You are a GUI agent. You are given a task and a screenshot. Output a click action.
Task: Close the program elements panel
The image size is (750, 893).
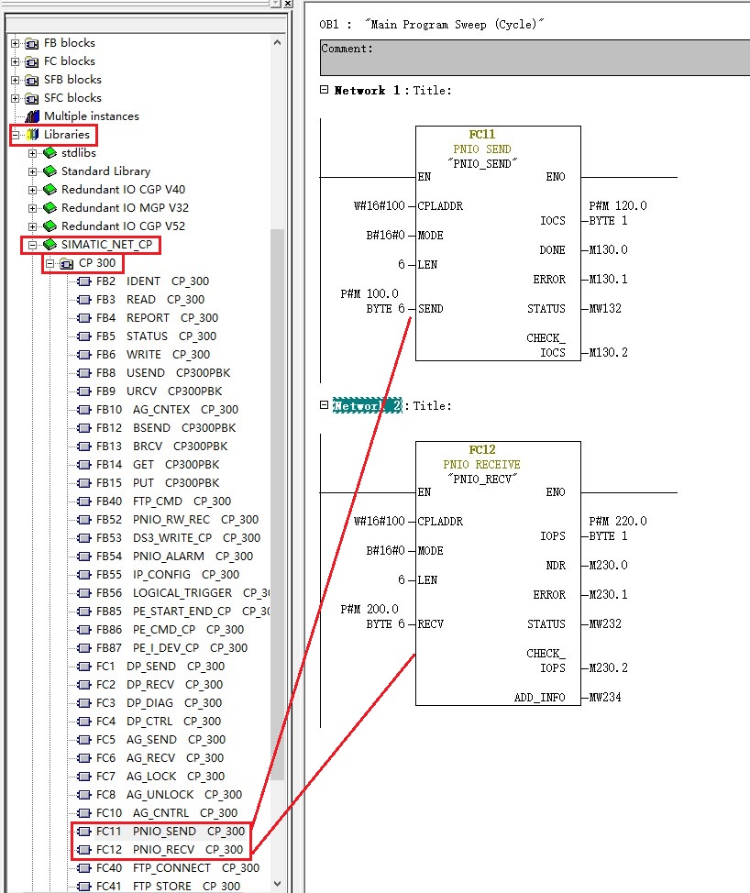pos(288,4)
